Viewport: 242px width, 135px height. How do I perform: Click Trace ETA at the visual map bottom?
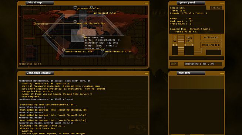point(30,64)
